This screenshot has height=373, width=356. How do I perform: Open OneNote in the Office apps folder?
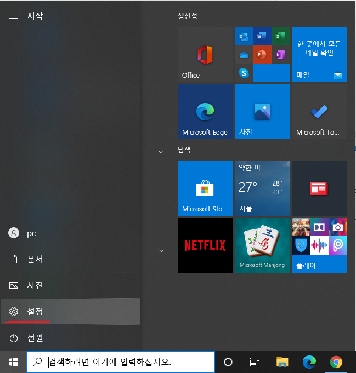280,55
